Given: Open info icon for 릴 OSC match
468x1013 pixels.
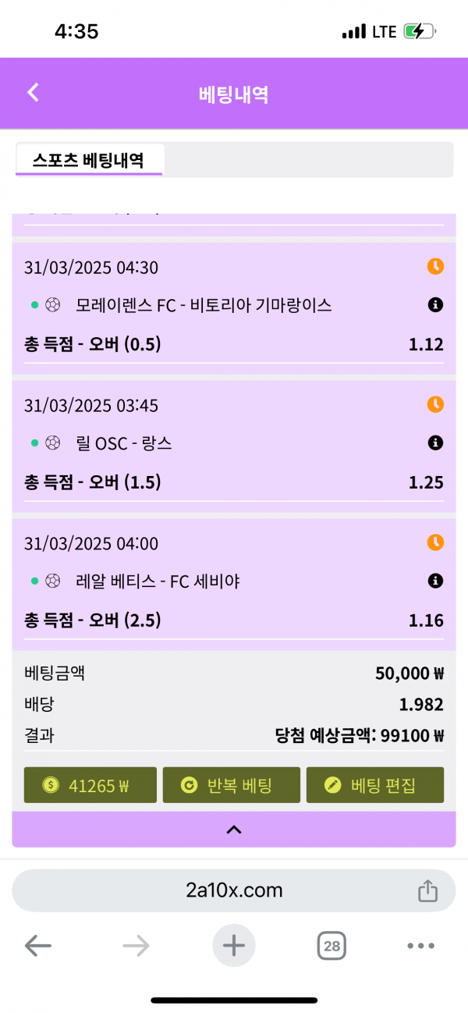Looking at the screenshot, I should [435, 443].
